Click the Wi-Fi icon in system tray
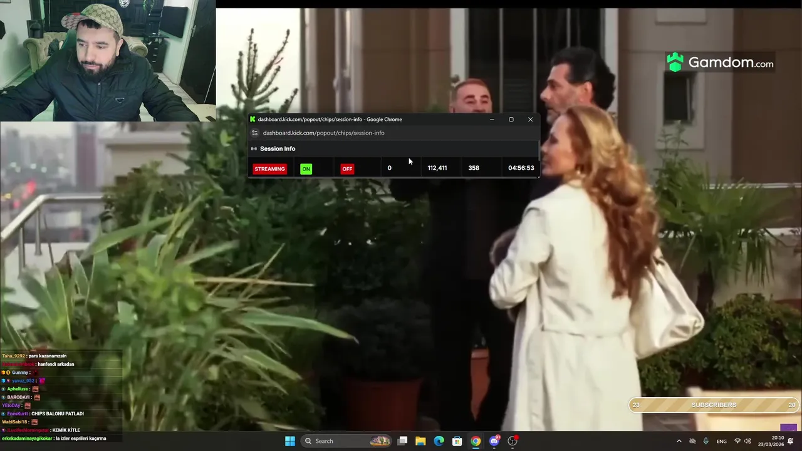The height and width of the screenshot is (451, 802). (x=737, y=441)
